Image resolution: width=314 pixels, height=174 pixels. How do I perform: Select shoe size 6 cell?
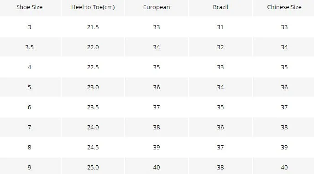(x=29, y=107)
